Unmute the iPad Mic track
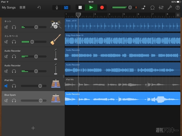Image resolution: width=182 pixels, height=136 pixels. (x=6, y=86)
